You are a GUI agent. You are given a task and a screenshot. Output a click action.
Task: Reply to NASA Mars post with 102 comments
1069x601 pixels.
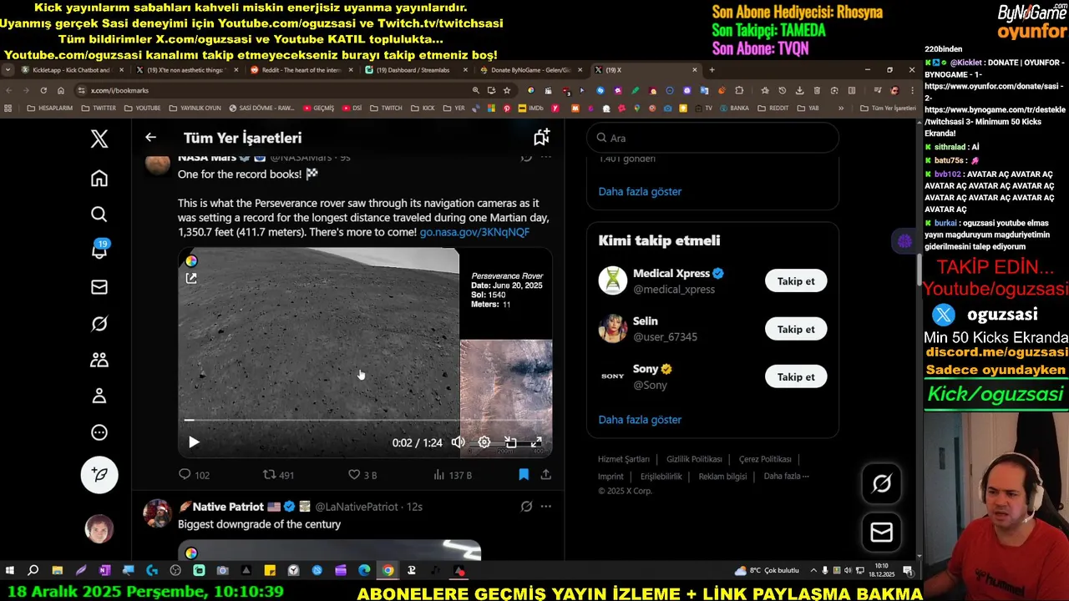click(x=194, y=474)
